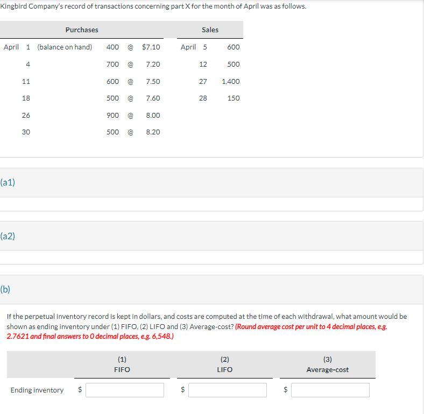Click the (2) LIFO column header
This screenshot has width=424, height=414.
[225, 365]
